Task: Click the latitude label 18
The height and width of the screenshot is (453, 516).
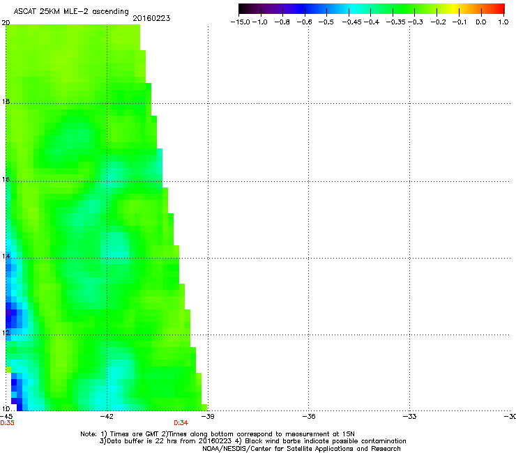Action: point(6,101)
